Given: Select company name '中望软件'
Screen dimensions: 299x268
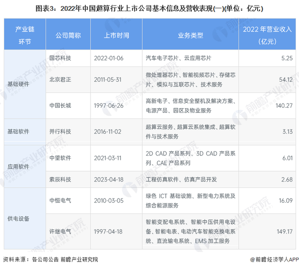Looking at the screenshot, I should coord(60,158).
